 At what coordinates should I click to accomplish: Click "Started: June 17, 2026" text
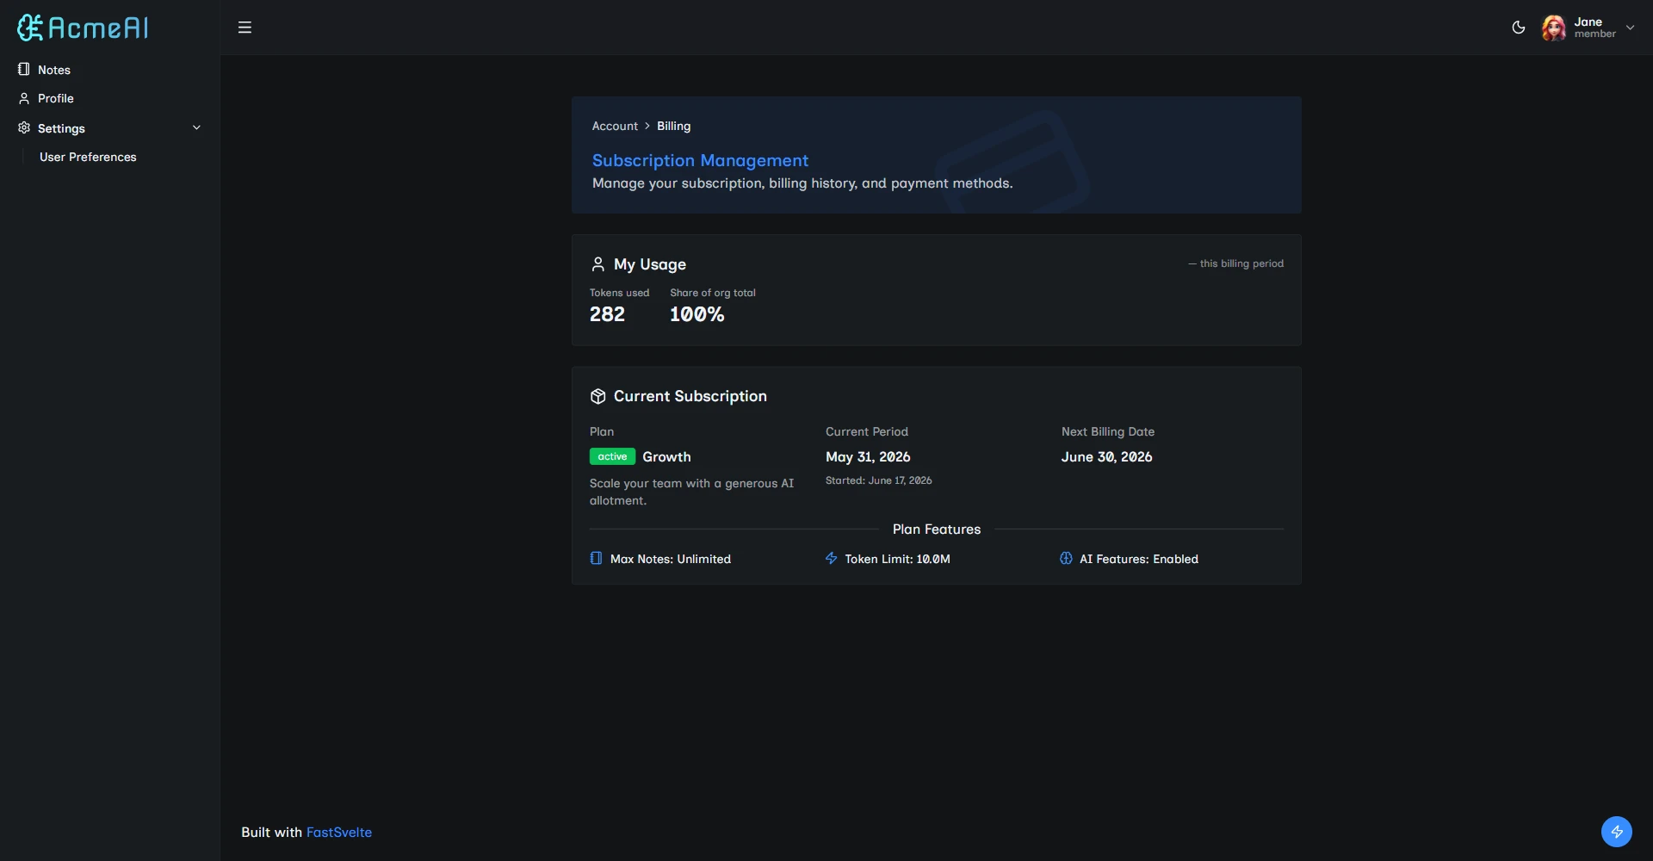(878, 480)
